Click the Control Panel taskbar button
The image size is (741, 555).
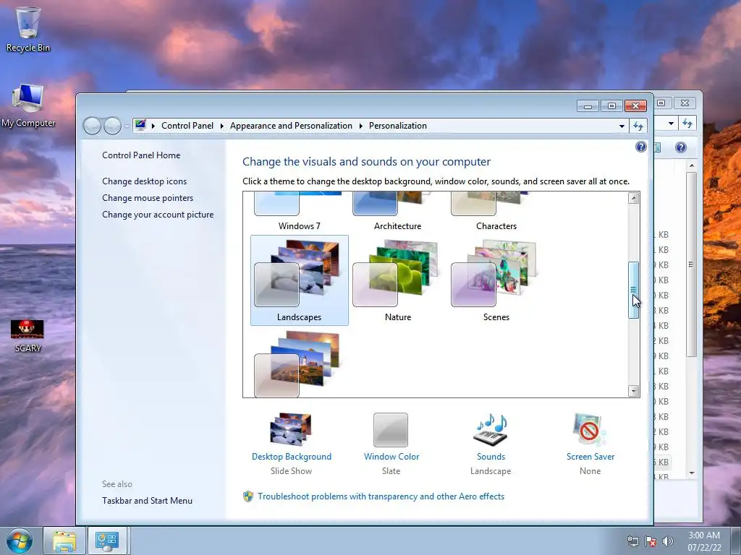pyautogui.click(x=107, y=541)
